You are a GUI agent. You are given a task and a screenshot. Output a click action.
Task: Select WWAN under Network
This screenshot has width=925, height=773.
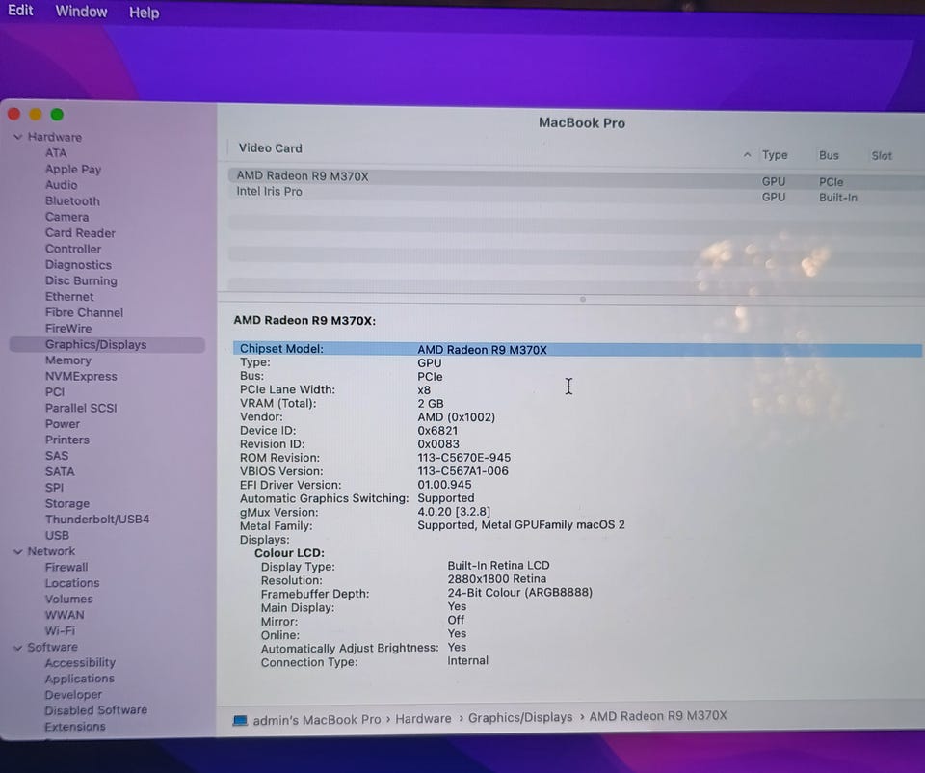[65, 615]
